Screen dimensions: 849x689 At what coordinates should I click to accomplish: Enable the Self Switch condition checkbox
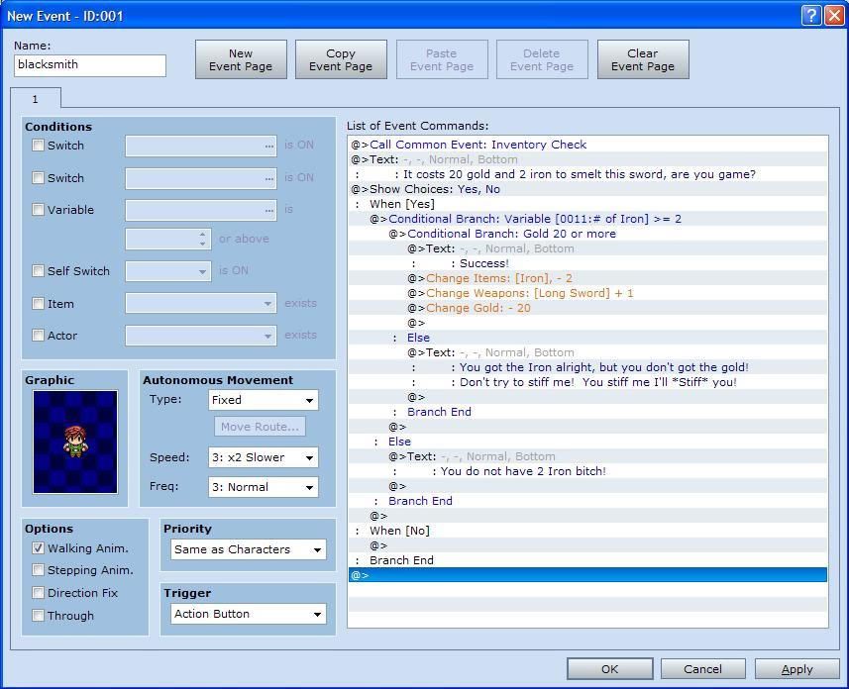38,270
